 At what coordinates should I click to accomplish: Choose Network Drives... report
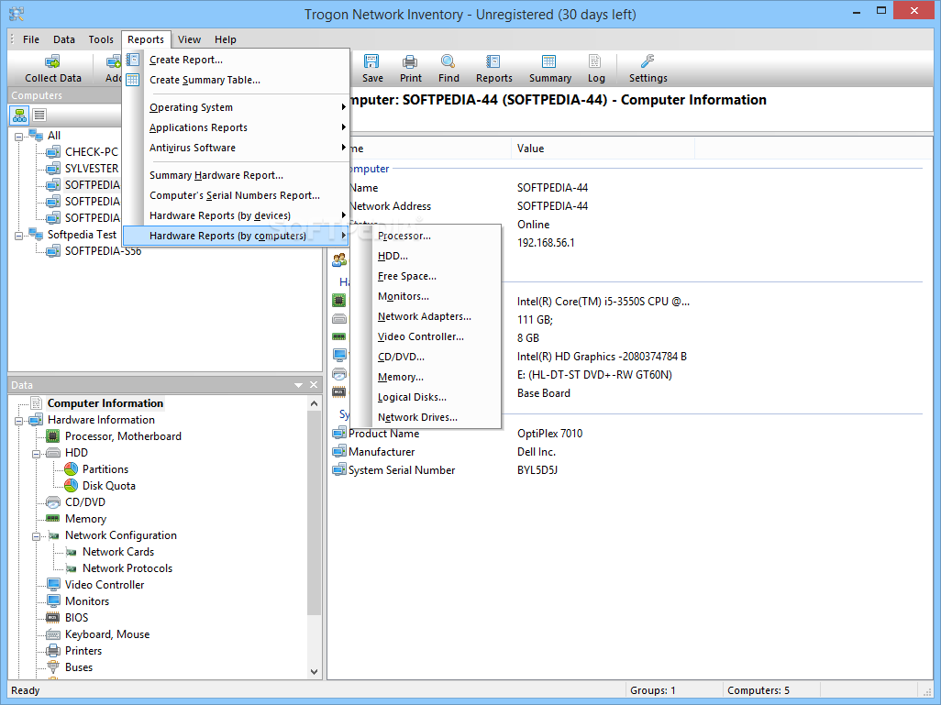(426, 417)
